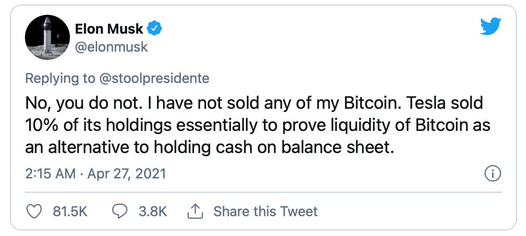
Task: Open Elon Musk's rocket profile picture
Action: coord(47,37)
